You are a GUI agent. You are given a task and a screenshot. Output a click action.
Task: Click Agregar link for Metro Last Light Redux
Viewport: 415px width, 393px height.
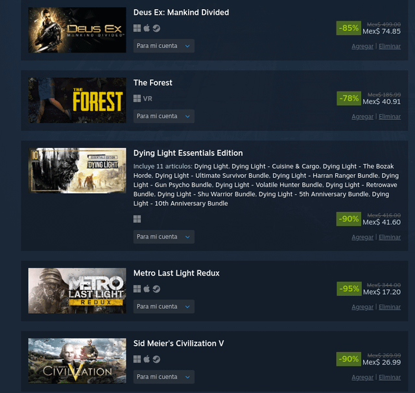coord(362,307)
